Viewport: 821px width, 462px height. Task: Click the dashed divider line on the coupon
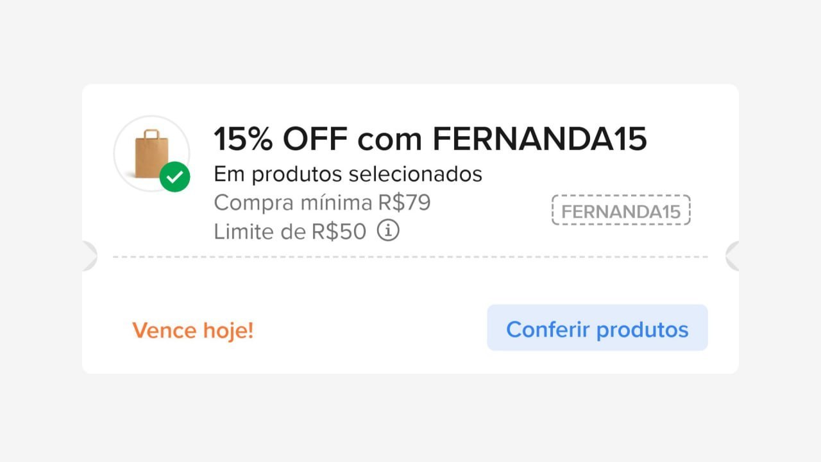click(410, 256)
